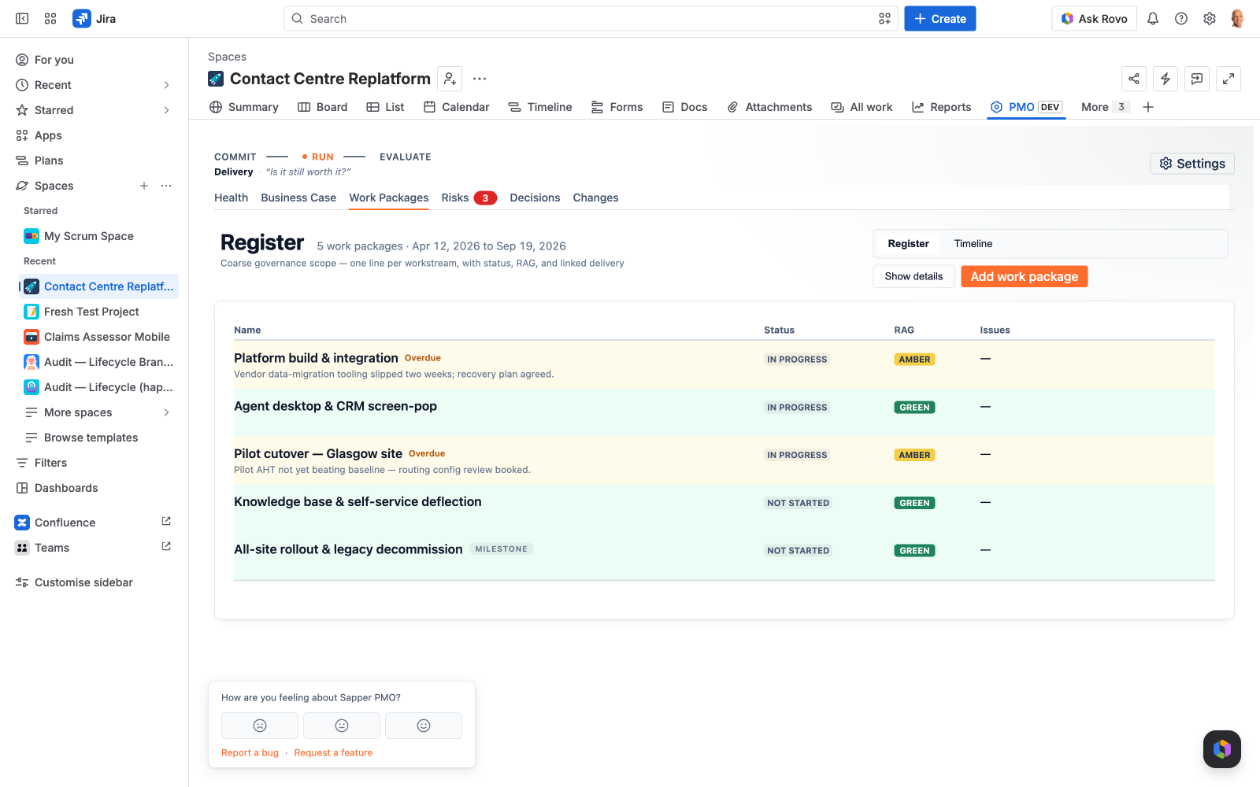Switch to the Risks sub-tab
1260x787 pixels.
click(469, 198)
